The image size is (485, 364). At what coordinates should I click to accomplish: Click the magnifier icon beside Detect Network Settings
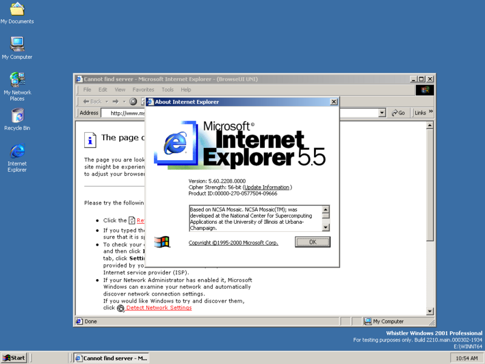point(121,308)
